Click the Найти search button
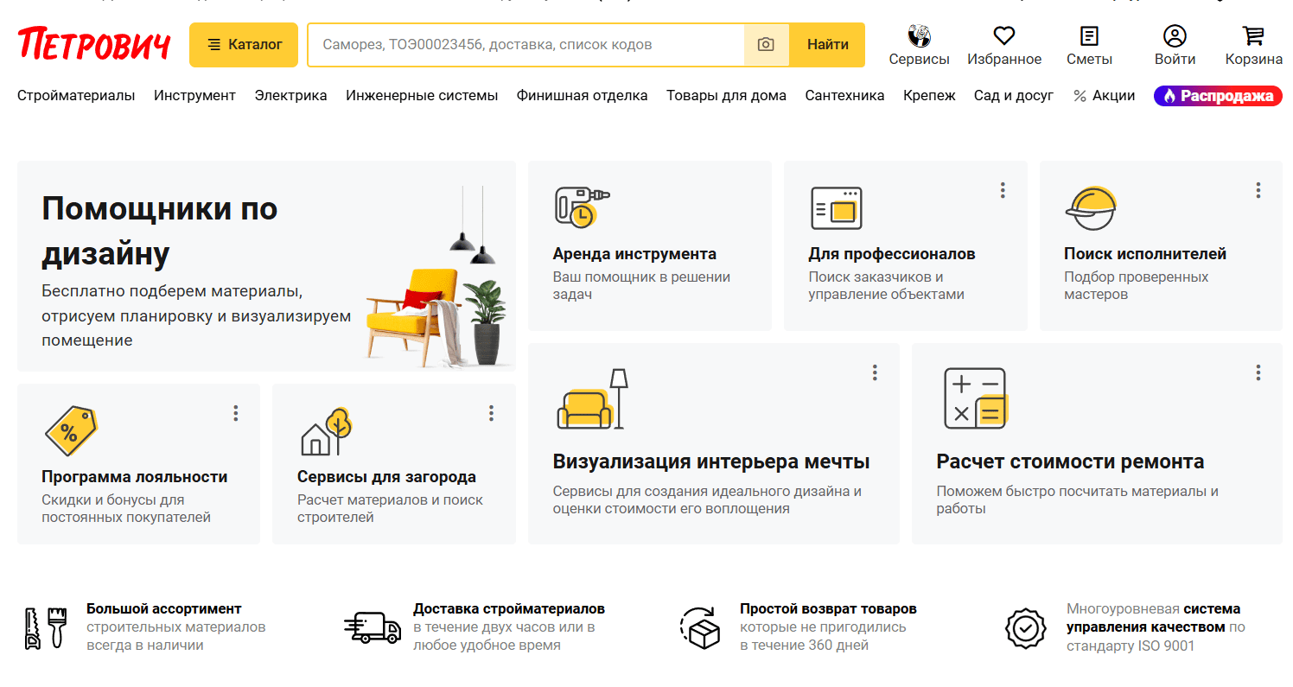 pyautogui.click(x=826, y=44)
